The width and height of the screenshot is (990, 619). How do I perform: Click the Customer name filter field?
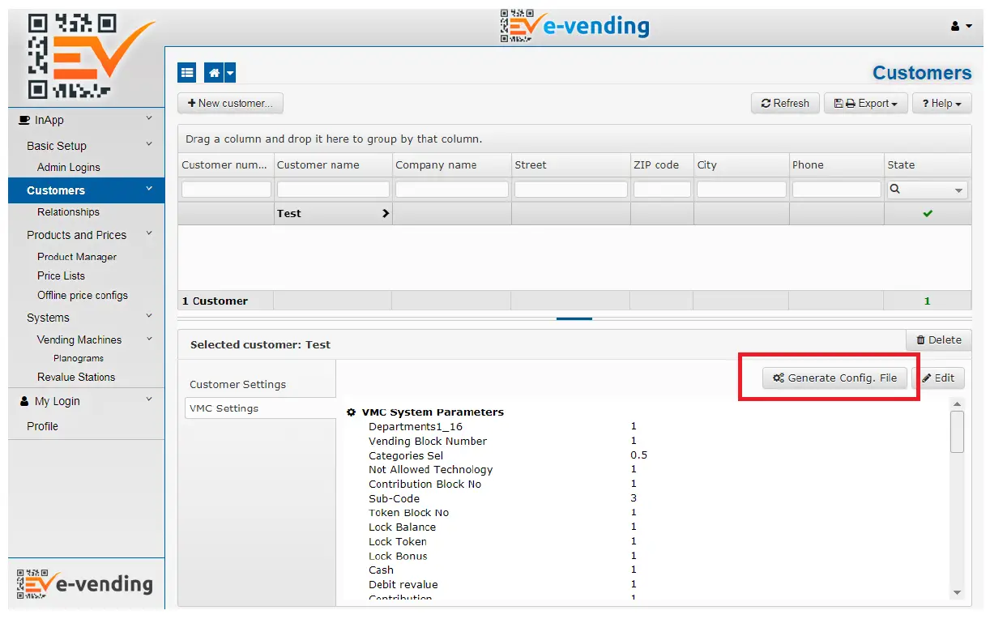click(333, 190)
